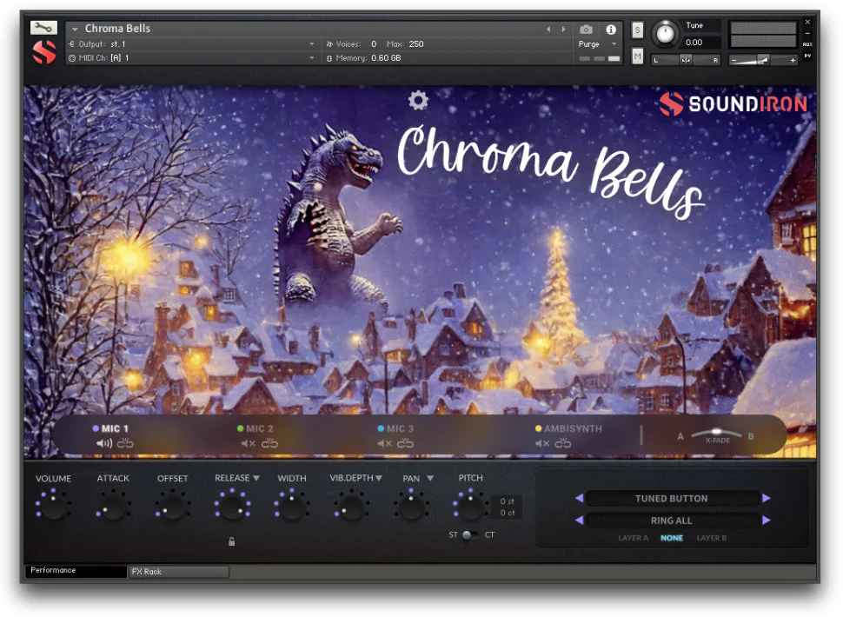
Task: Open the settings gear above the dinosaur
Action: (418, 101)
